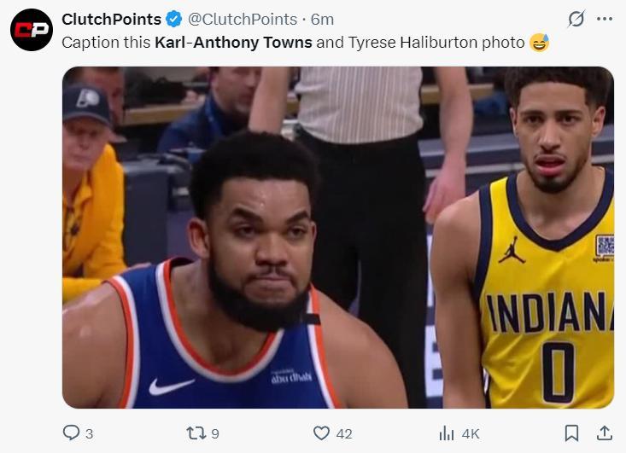
Task: Open the attached basketball photo
Action: [x=337, y=237]
